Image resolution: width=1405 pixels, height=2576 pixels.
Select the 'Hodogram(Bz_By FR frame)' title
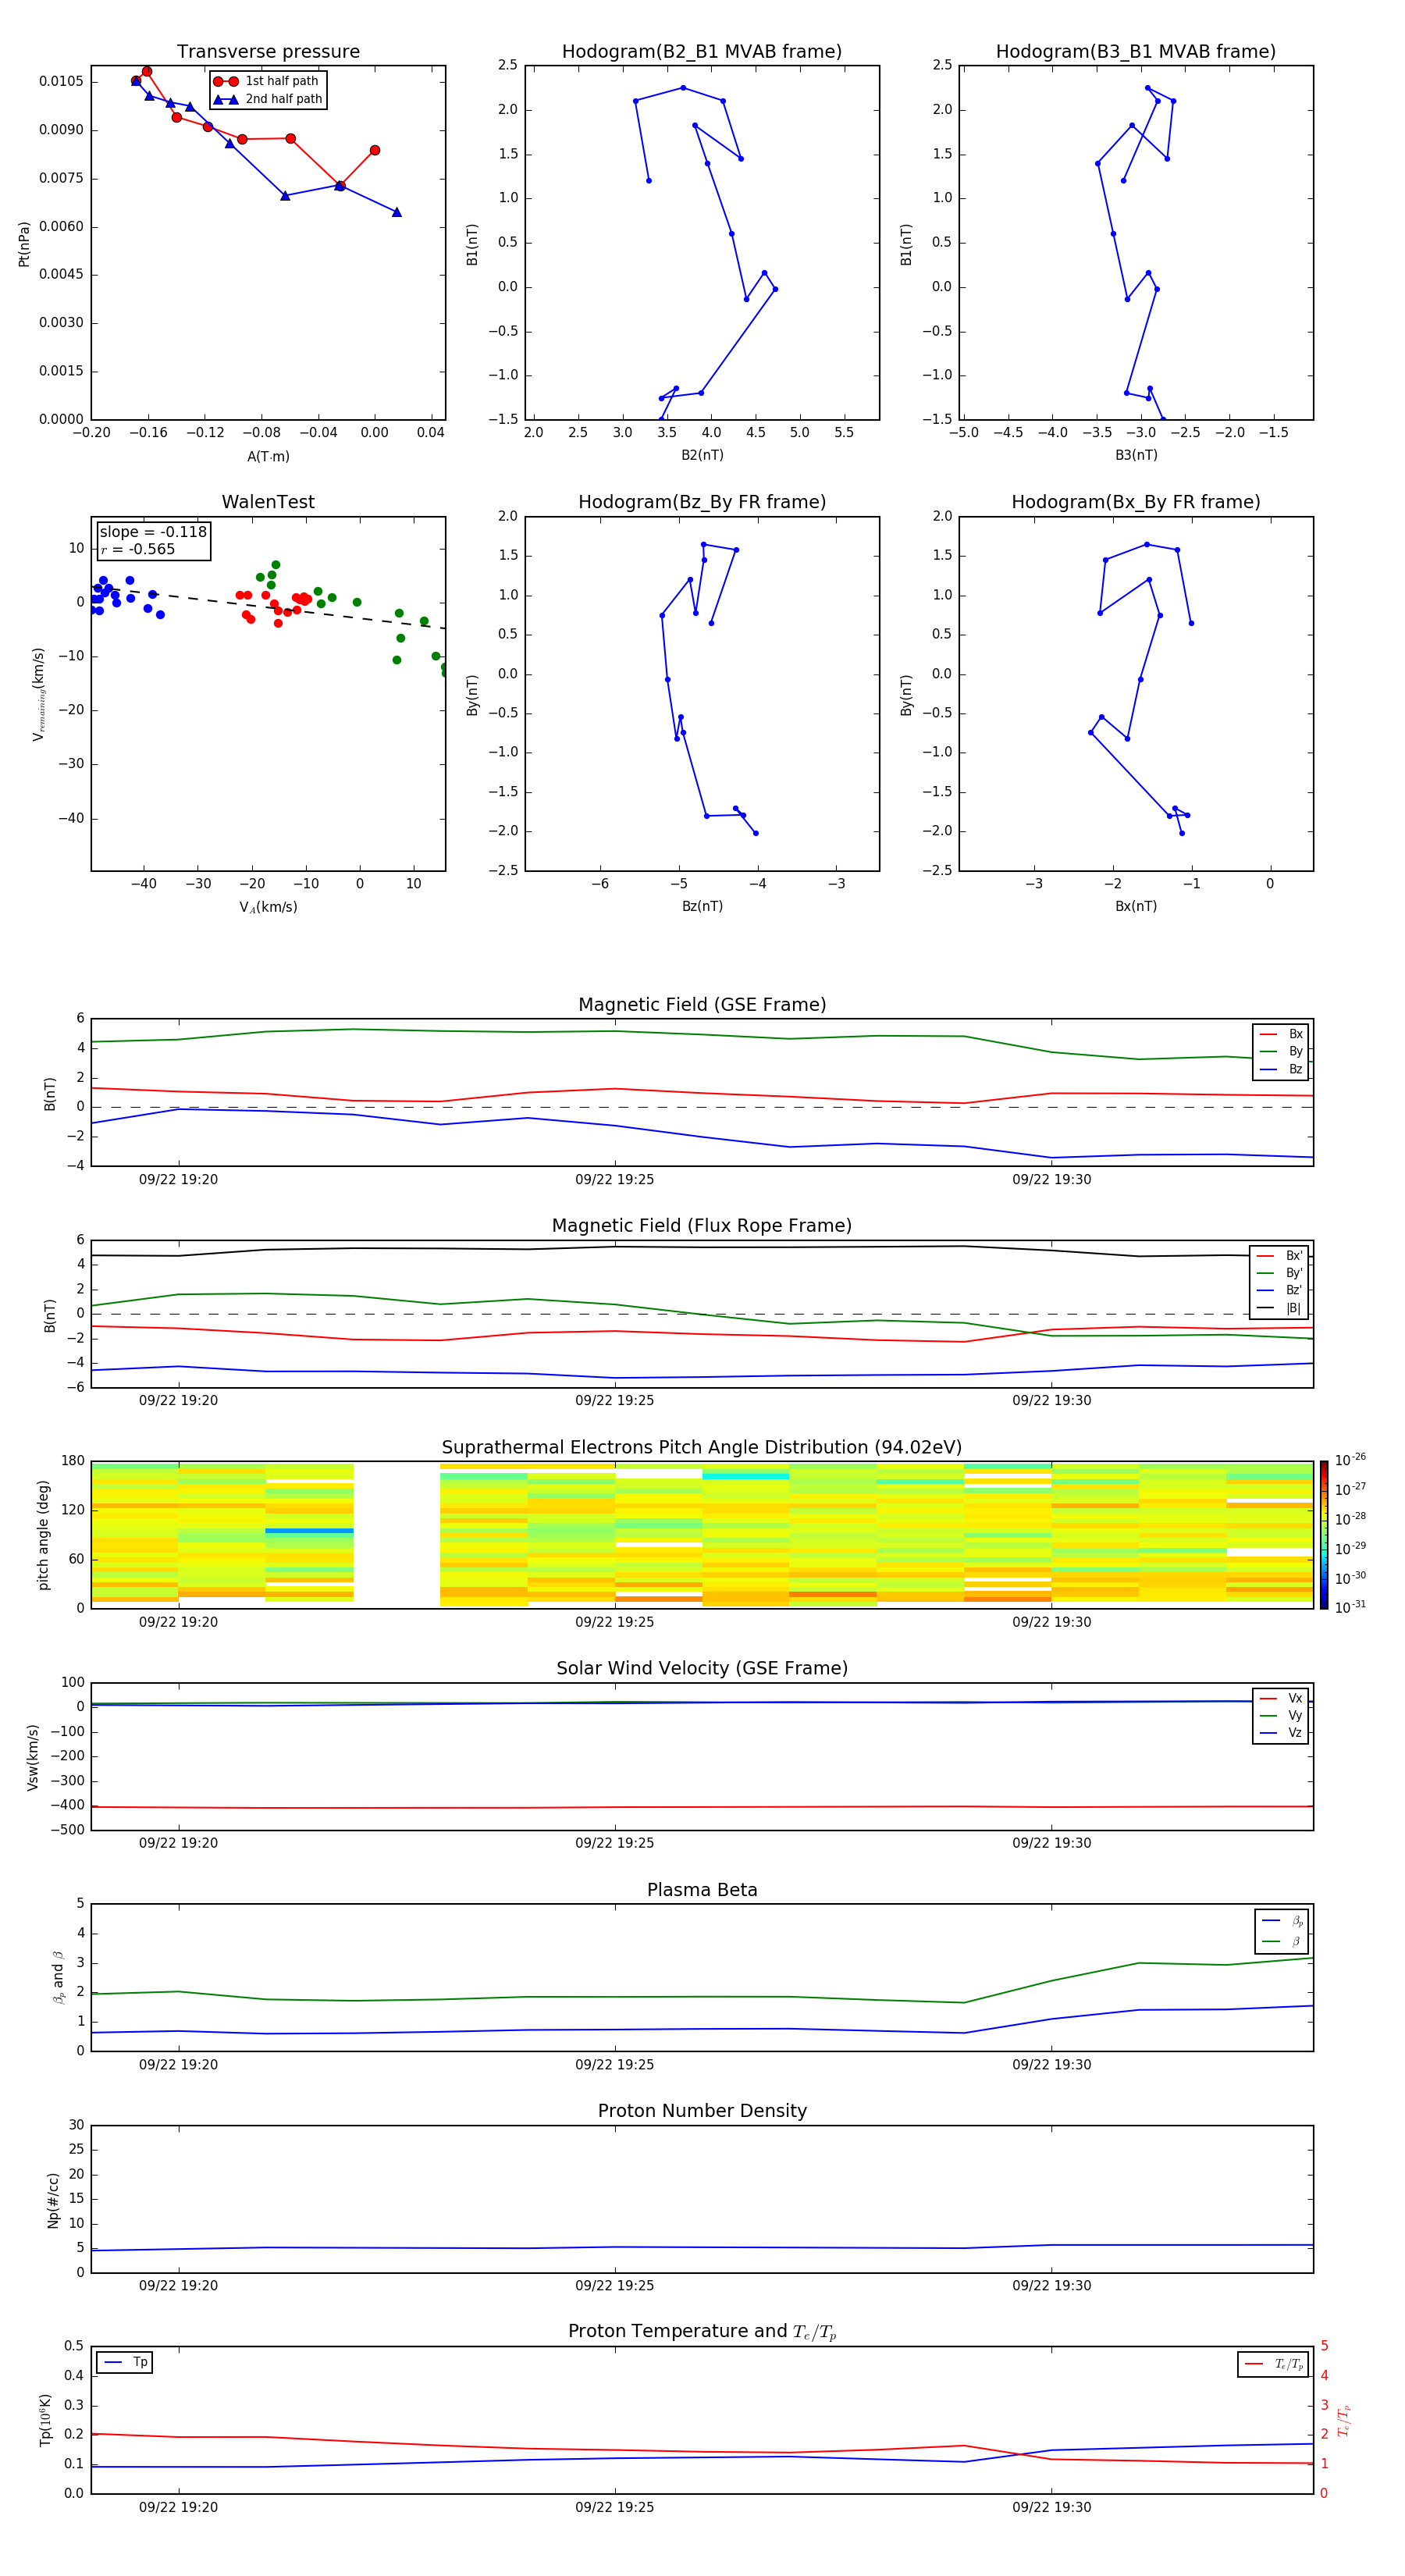click(x=702, y=502)
